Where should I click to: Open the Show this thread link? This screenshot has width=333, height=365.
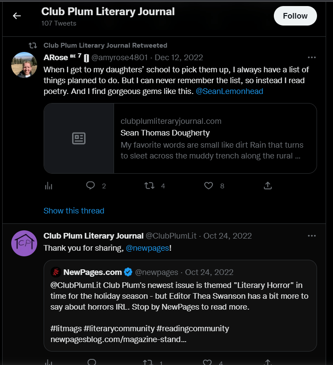tap(74, 211)
